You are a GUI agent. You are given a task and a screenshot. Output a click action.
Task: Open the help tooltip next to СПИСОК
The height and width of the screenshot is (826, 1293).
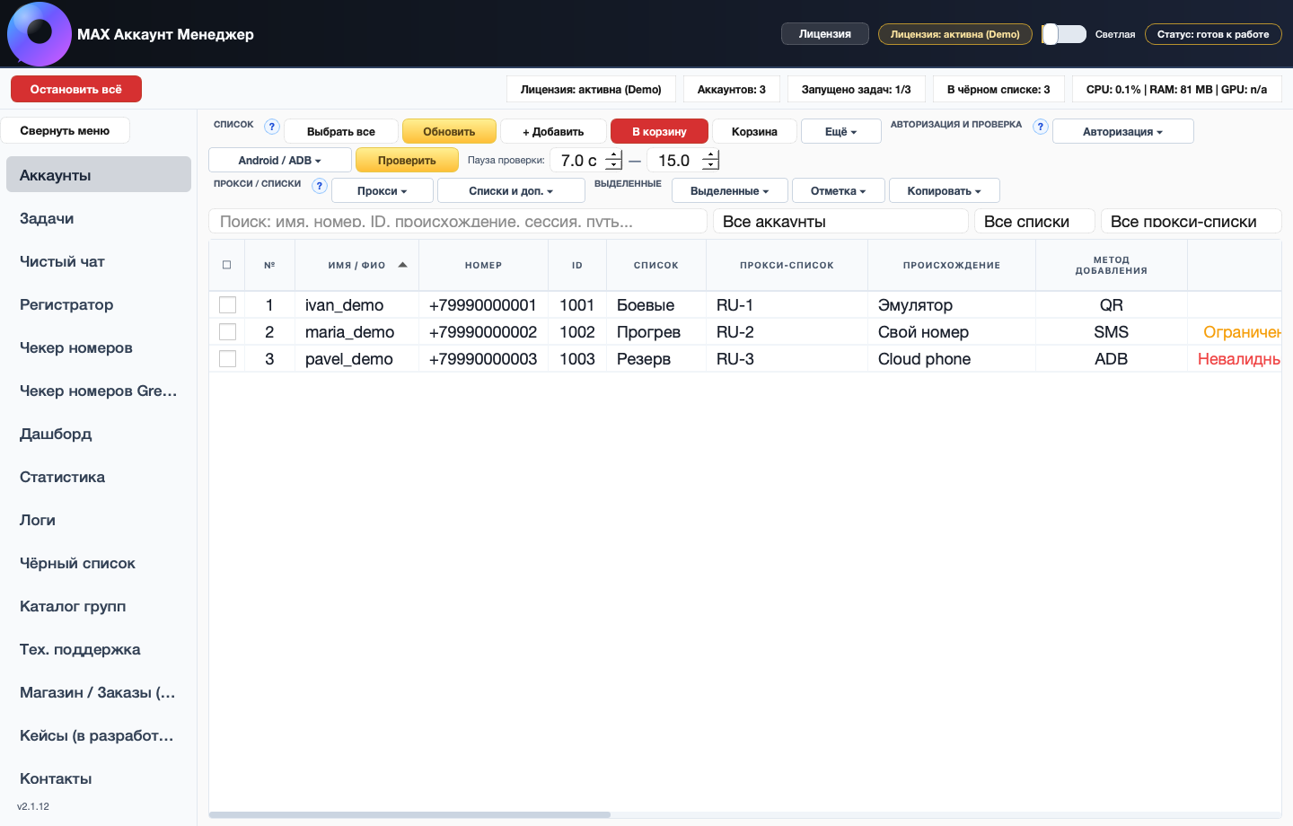click(x=271, y=127)
